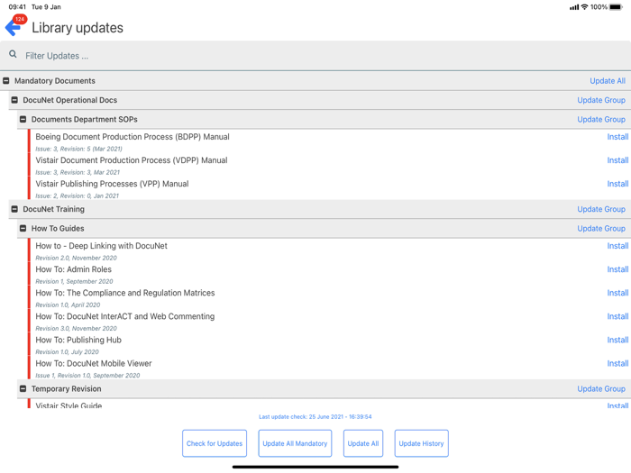Click Revision 1, September 2020 text
This screenshot has width=631, height=473.
74,281
